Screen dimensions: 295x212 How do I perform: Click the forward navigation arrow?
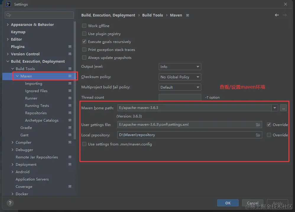coord(285,15)
